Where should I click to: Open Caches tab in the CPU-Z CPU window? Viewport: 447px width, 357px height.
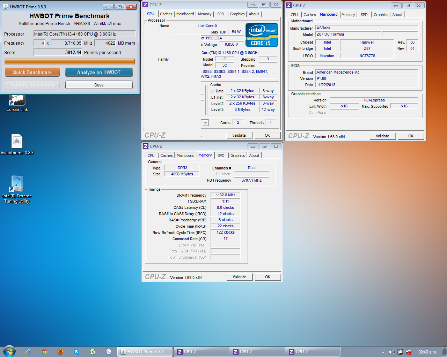pos(166,14)
